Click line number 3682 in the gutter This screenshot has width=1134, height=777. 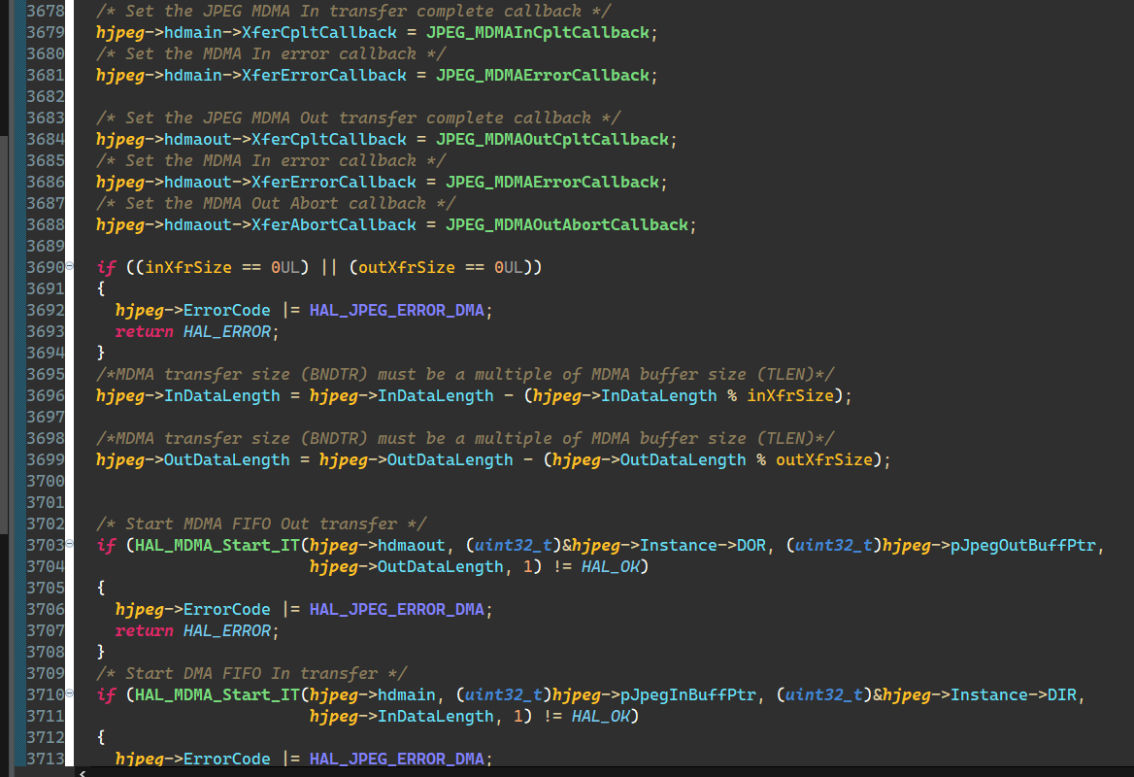click(46, 97)
